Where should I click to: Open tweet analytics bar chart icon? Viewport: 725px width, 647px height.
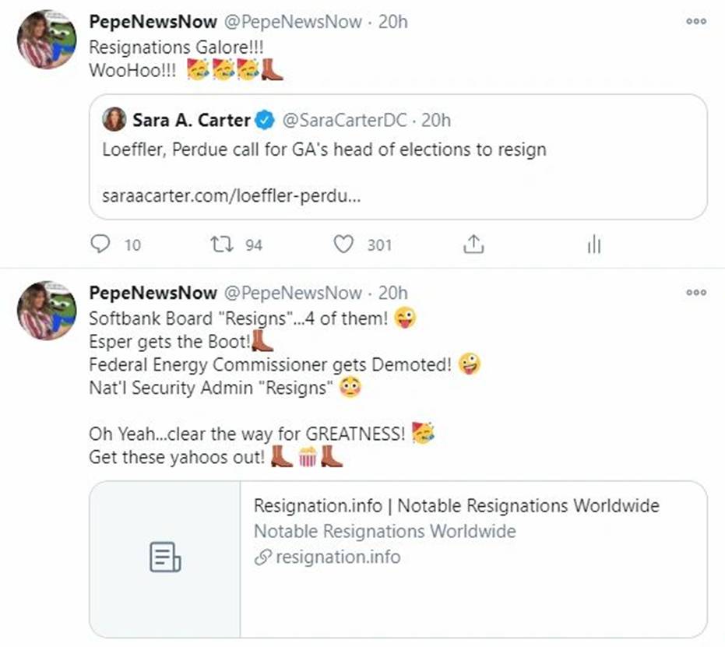coord(594,244)
